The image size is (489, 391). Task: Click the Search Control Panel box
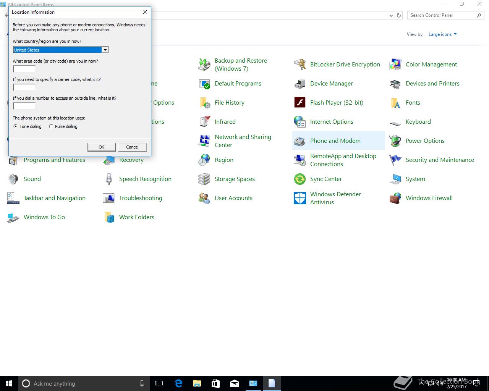click(x=445, y=15)
